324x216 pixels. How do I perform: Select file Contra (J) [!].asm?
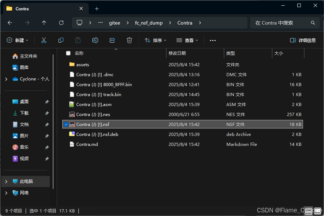[182, 104]
